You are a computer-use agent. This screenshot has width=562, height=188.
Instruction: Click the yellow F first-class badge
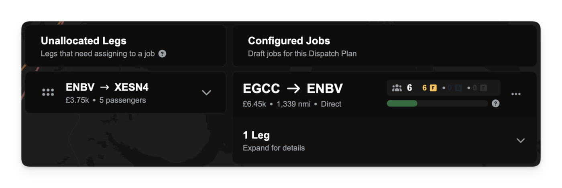(x=433, y=88)
